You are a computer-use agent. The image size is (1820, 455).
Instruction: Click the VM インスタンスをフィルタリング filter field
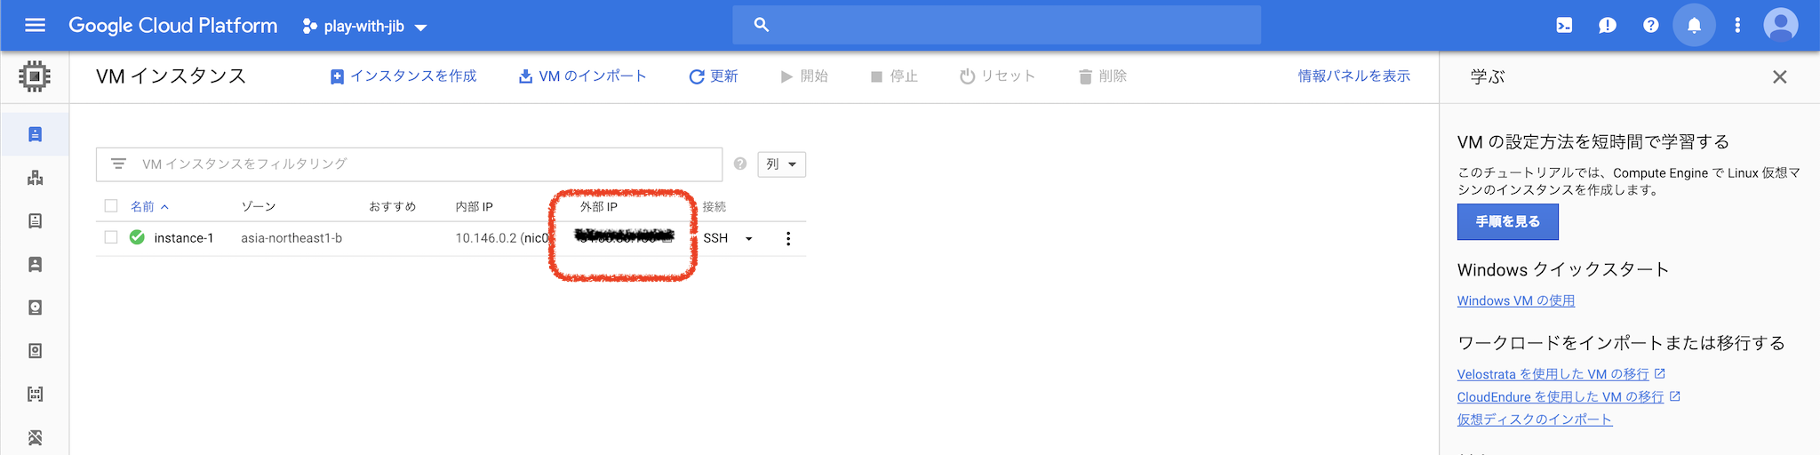click(409, 164)
